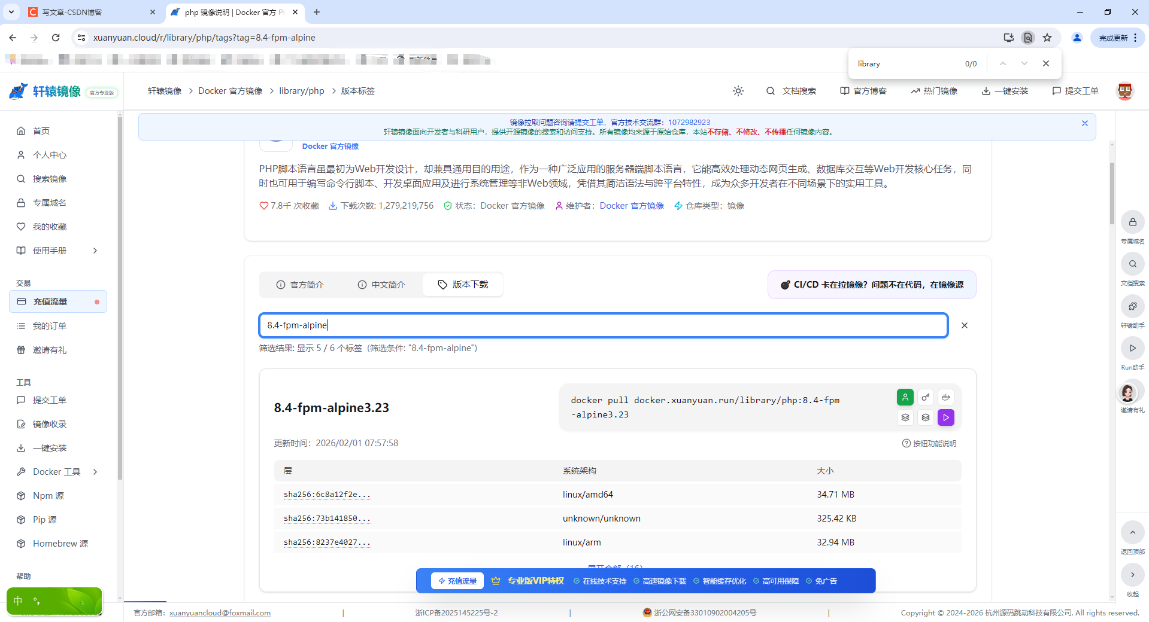Bookmark page with browser star icon
Screen dimensions: 1149x622
coord(1047,38)
